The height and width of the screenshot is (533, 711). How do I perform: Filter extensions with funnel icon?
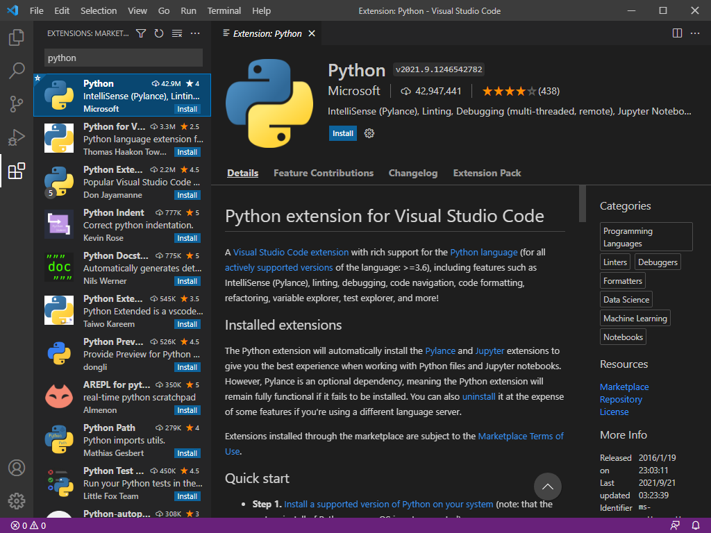141,33
